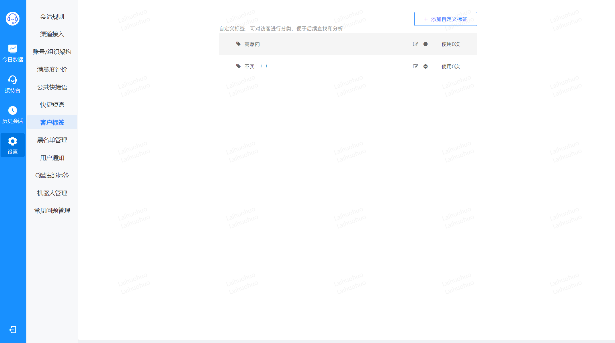
Task: Open 机器人管理 settings menu
Action: pos(52,193)
